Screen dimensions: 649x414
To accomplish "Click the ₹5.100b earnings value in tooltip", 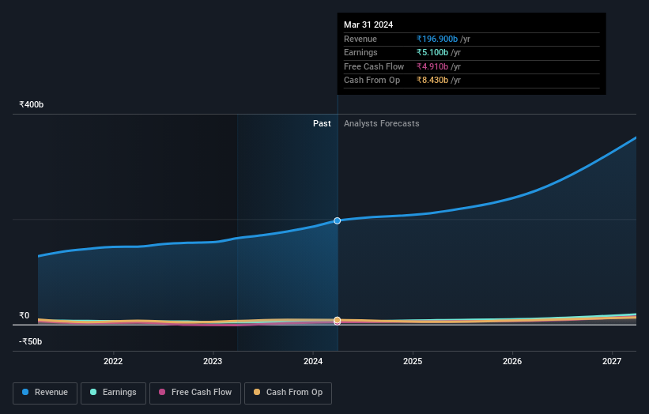I will [432, 52].
